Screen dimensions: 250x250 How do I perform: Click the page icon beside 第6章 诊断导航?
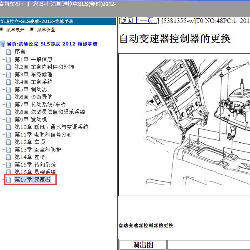(x=9, y=97)
